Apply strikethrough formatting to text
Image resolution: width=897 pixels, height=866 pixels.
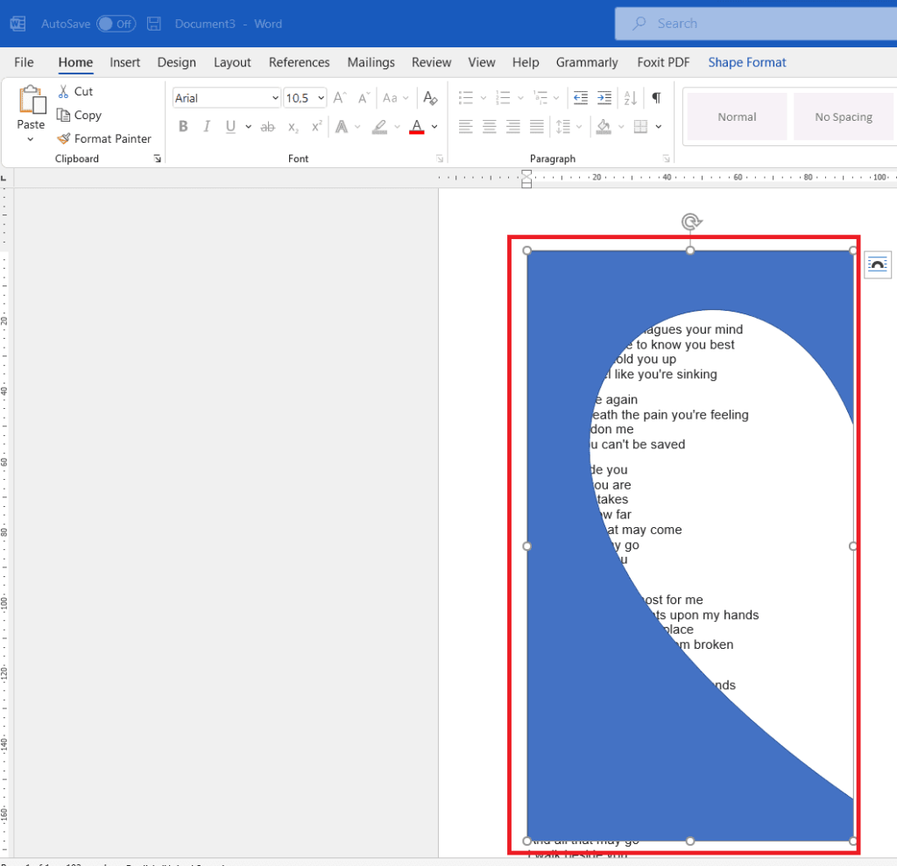click(x=267, y=126)
